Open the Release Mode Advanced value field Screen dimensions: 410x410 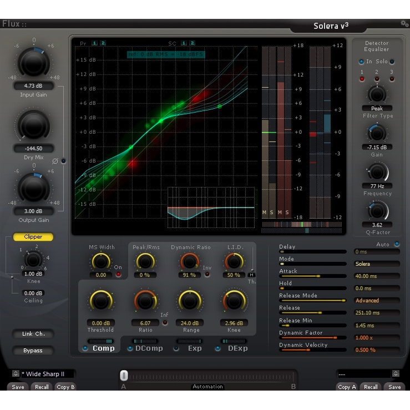click(x=377, y=300)
